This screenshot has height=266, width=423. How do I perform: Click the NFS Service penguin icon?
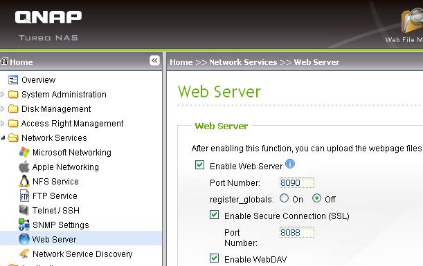point(24,181)
